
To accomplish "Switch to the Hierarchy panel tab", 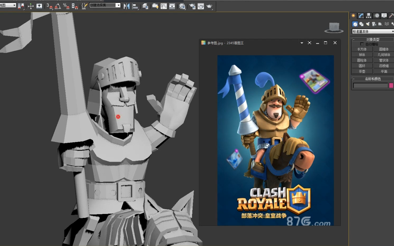I will click(x=369, y=16).
